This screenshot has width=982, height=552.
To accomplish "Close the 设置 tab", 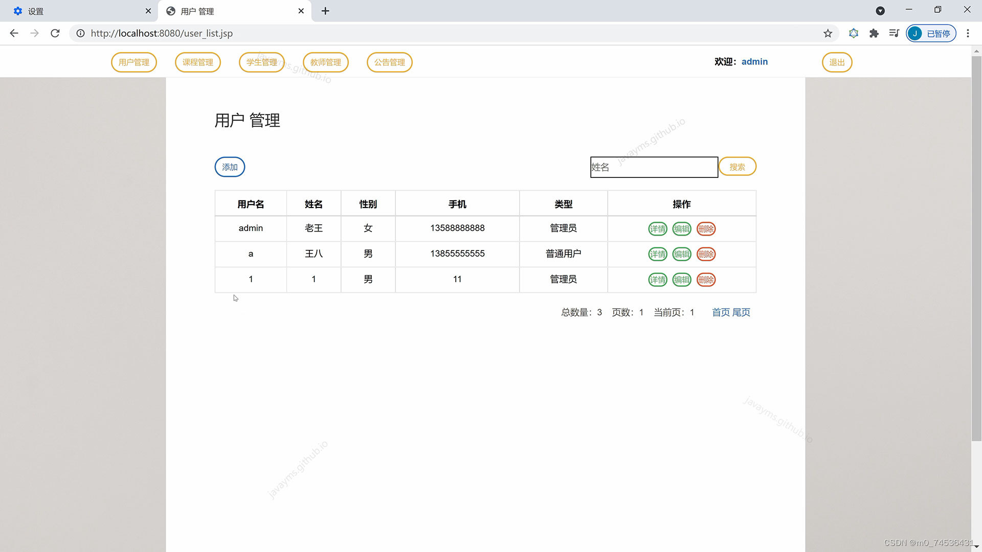I will [148, 11].
